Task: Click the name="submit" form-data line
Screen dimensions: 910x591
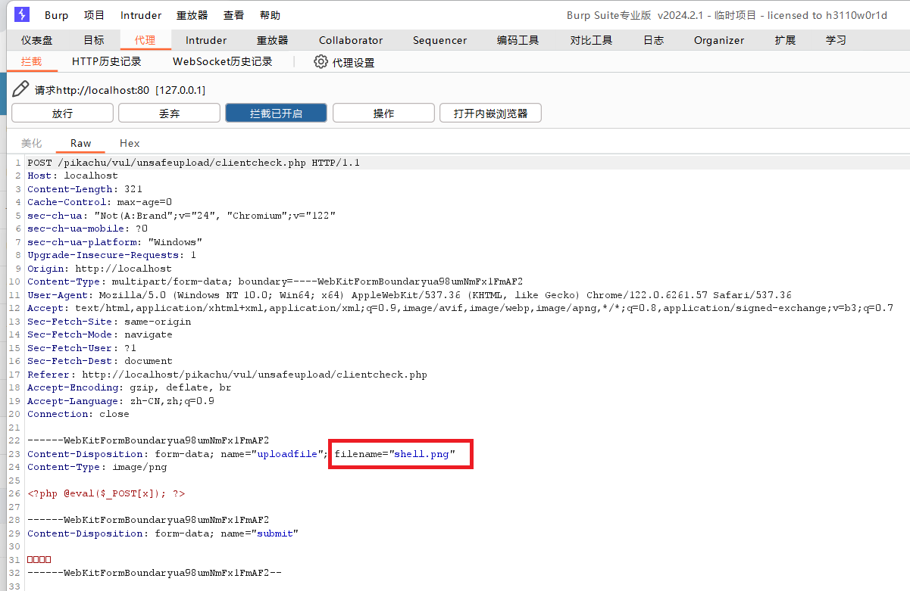Action: (x=163, y=533)
